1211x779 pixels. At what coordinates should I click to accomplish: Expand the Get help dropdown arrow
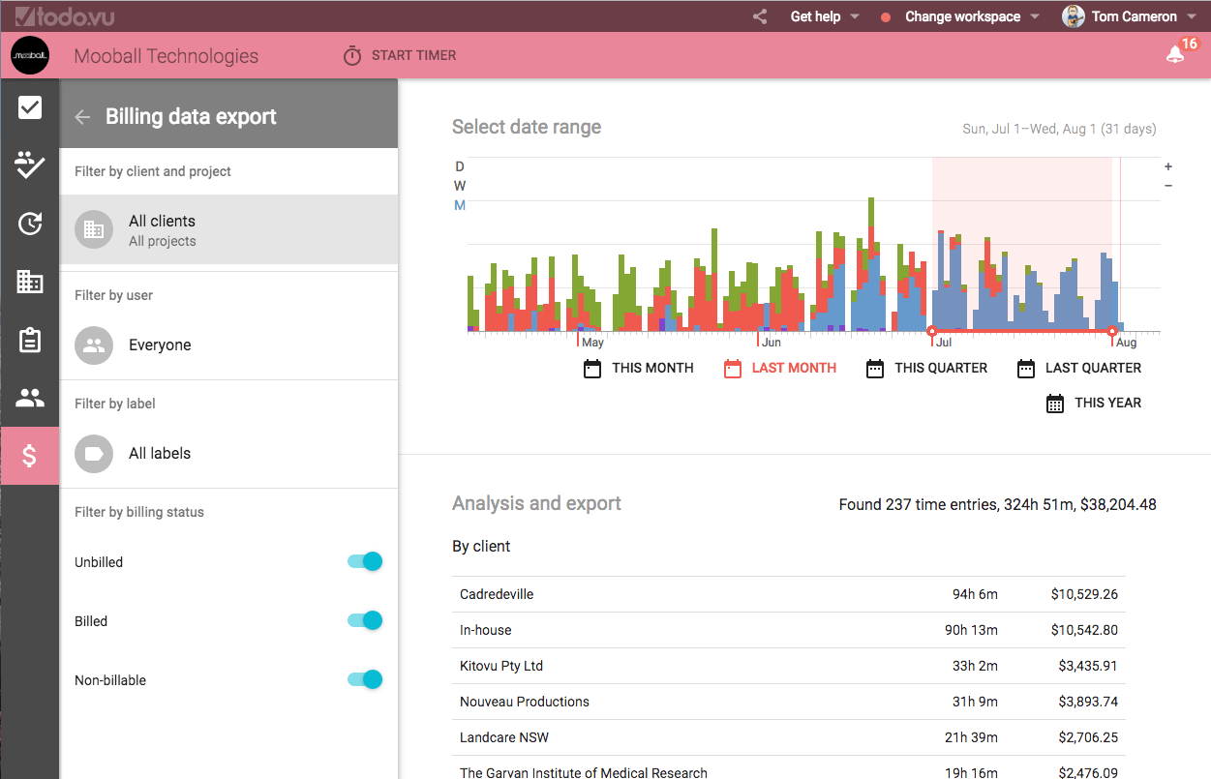click(855, 17)
